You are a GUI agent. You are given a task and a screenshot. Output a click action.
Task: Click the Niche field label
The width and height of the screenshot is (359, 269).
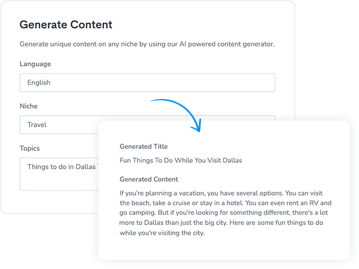pyautogui.click(x=28, y=106)
